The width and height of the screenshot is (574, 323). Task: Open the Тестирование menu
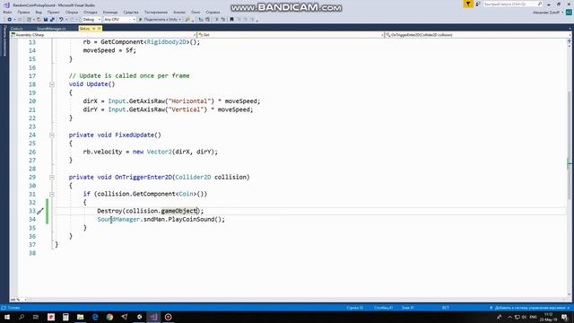pyautogui.click(x=155, y=13)
